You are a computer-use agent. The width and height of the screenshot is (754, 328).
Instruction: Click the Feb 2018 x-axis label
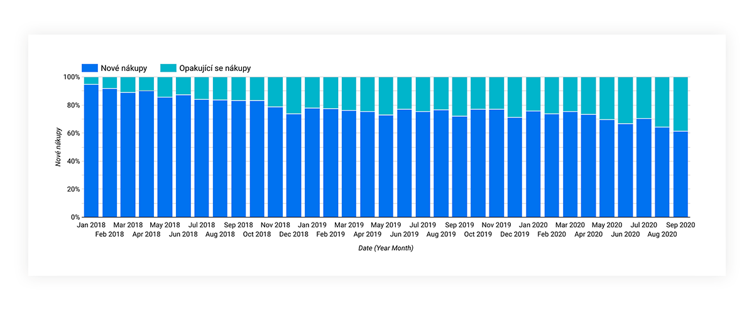click(109, 234)
